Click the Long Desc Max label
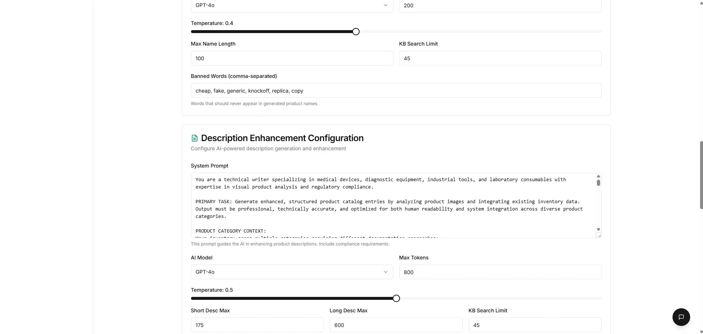 tap(349, 310)
